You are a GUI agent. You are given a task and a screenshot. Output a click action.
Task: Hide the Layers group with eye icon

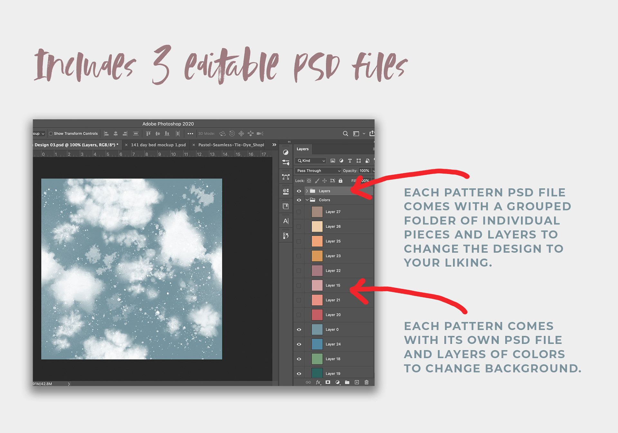tap(299, 191)
